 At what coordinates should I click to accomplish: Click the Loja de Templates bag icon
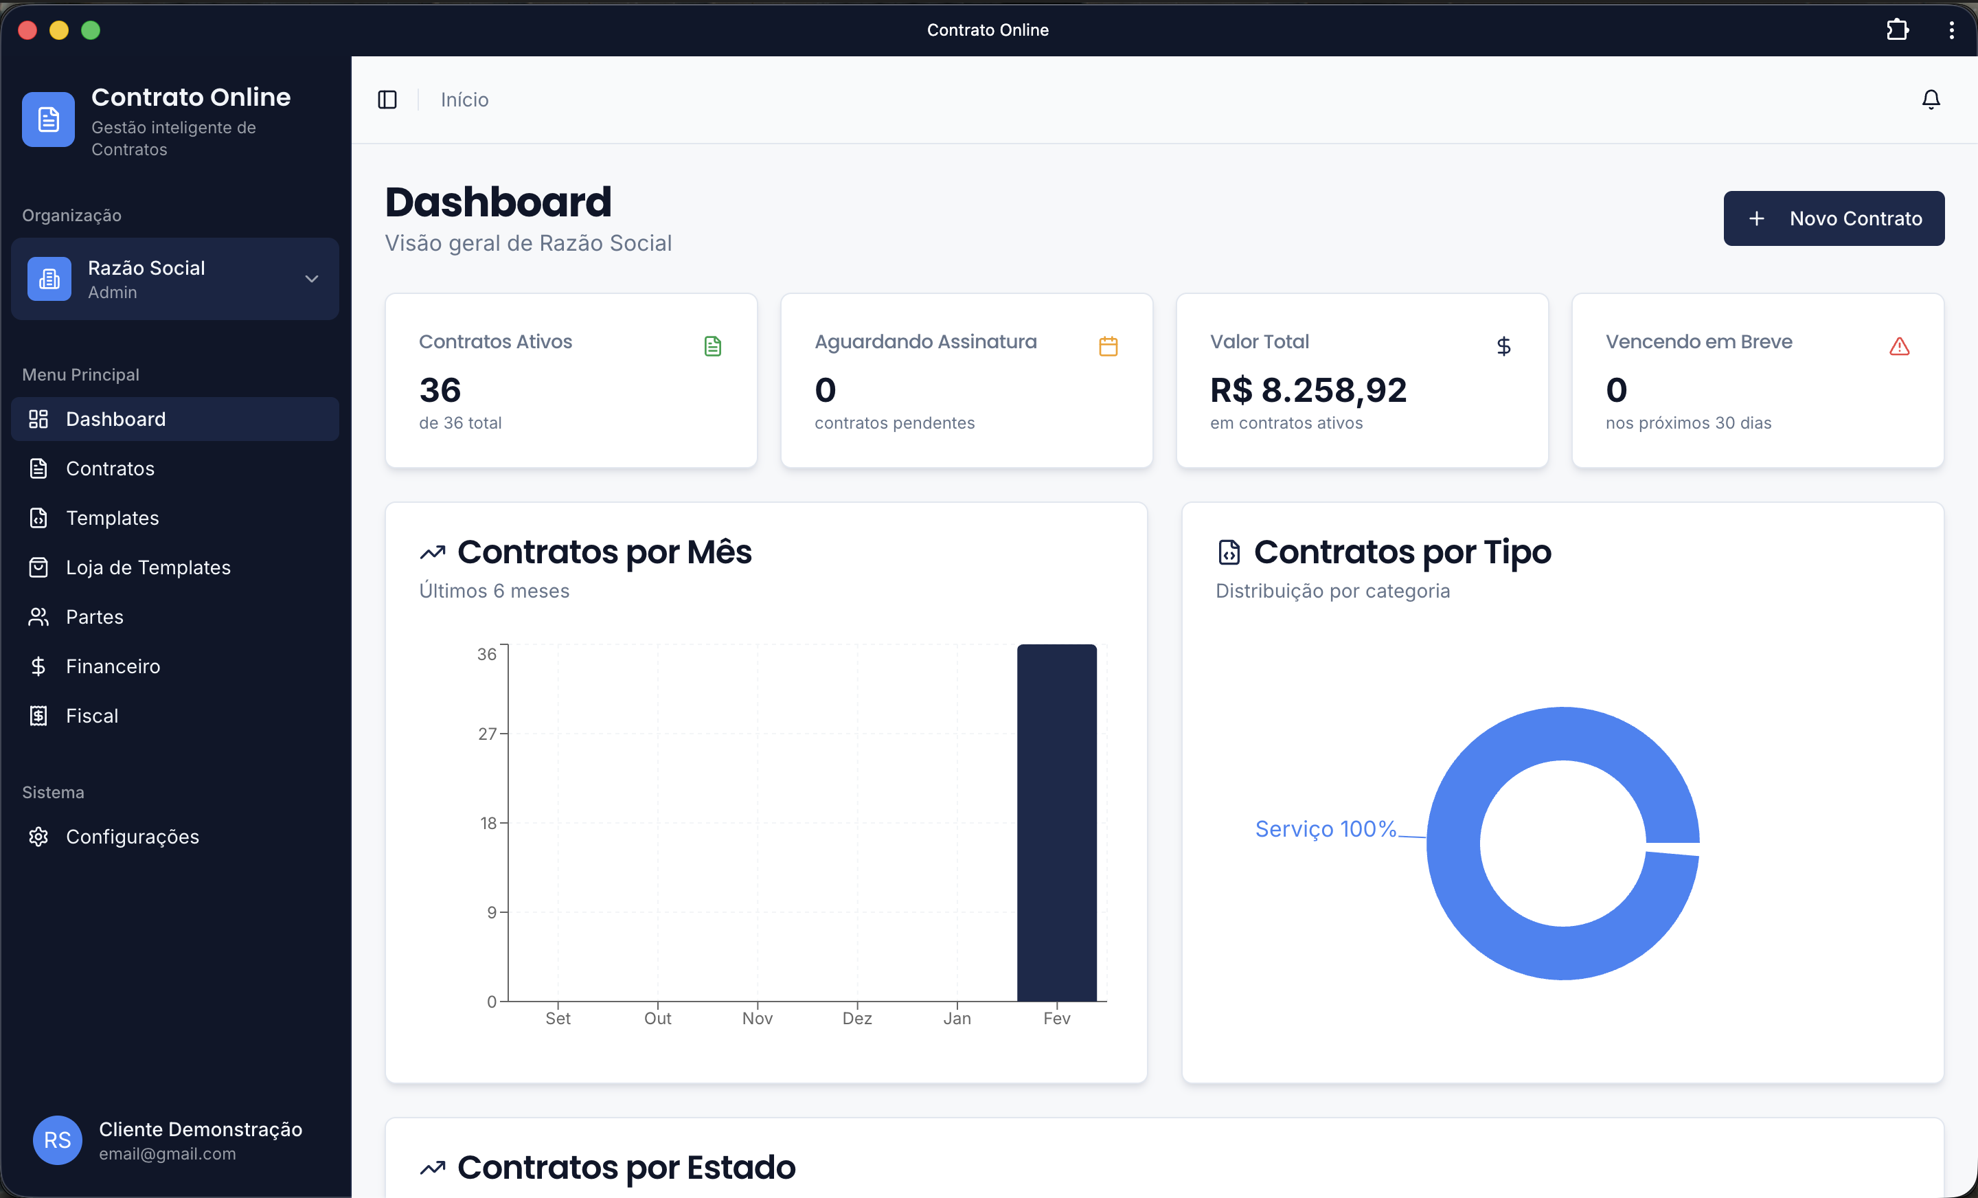coord(38,567)
